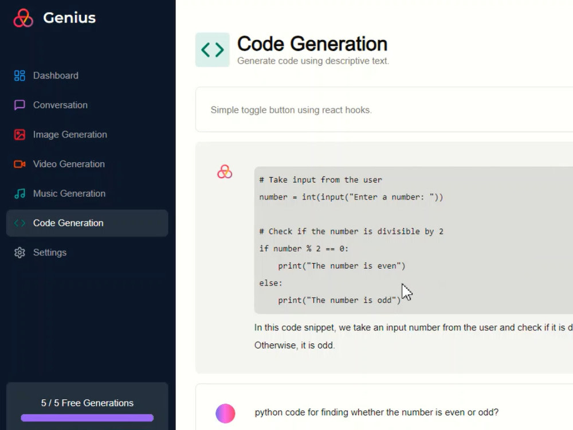Focus the toggle button prompt input field
The width and height of the screenshot is (573, 430).
(384, 110)
